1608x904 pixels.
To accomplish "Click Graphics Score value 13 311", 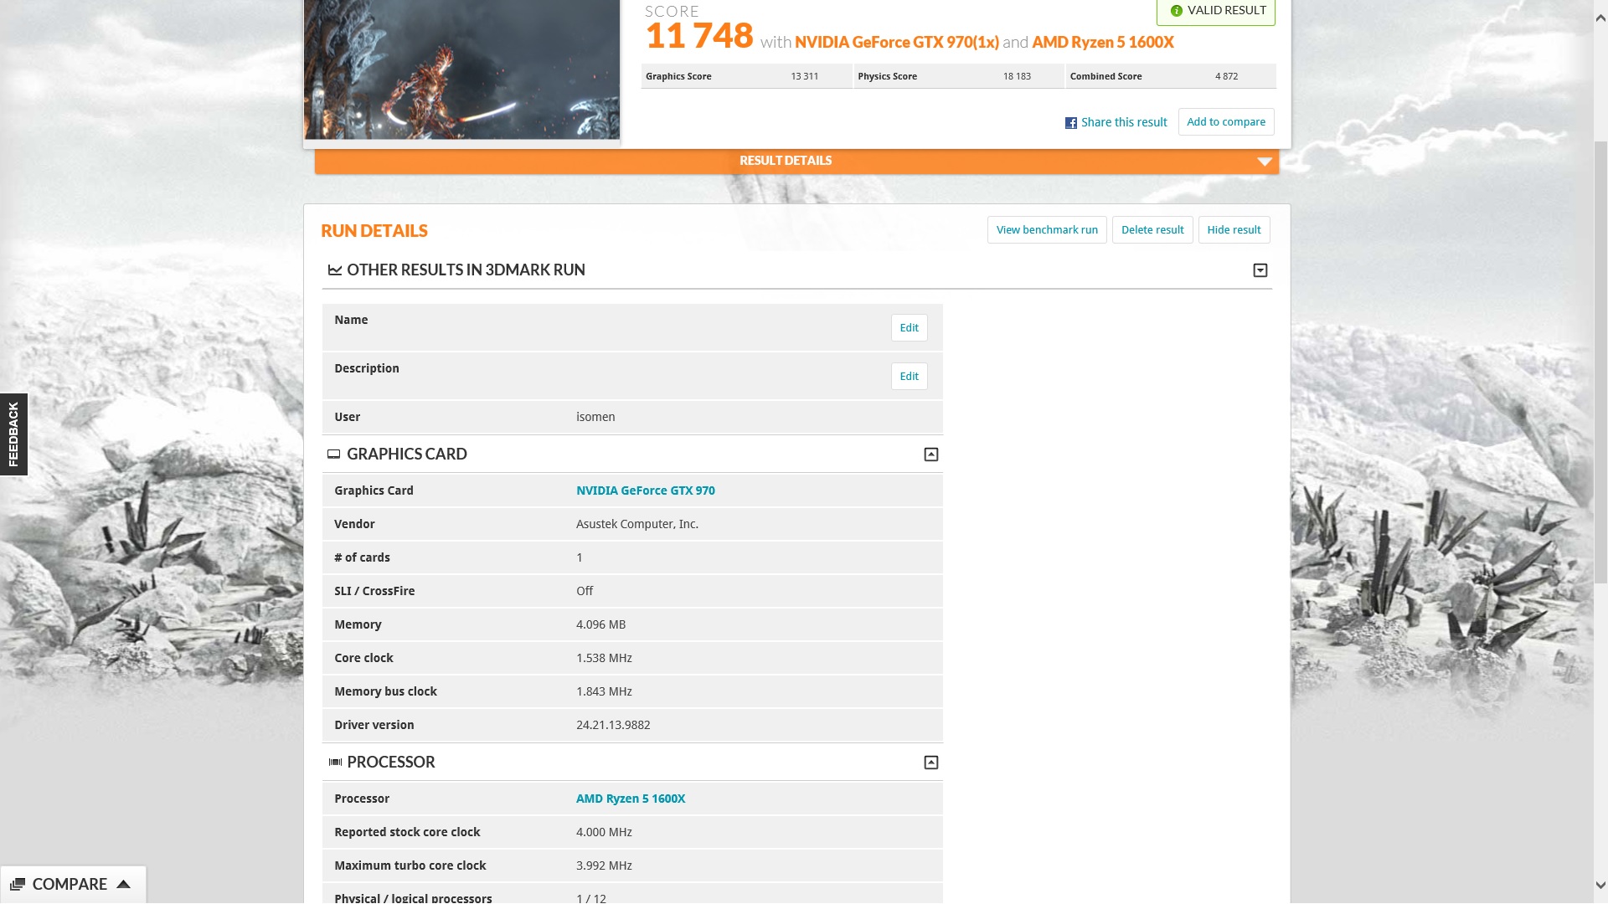I will click(804, 76).
